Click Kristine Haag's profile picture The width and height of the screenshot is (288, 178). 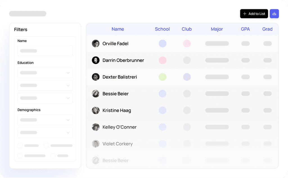coord(96,110)
